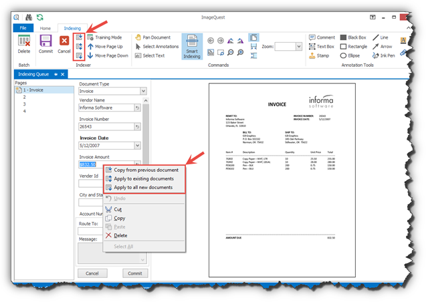Pin the Indexing Queue panel
This screenshot has height=302, width=426.
[56, 74]
